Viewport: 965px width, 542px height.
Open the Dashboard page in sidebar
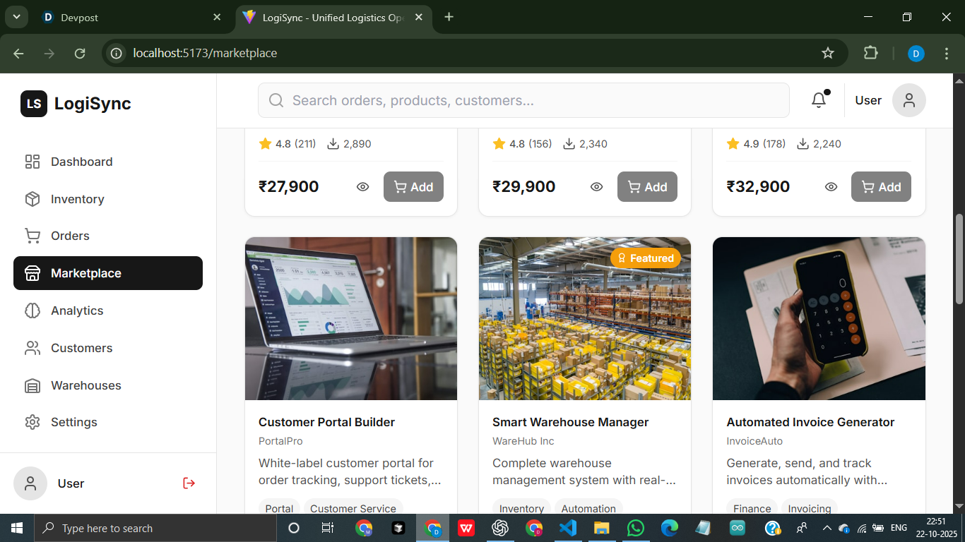tap(108, 162)
